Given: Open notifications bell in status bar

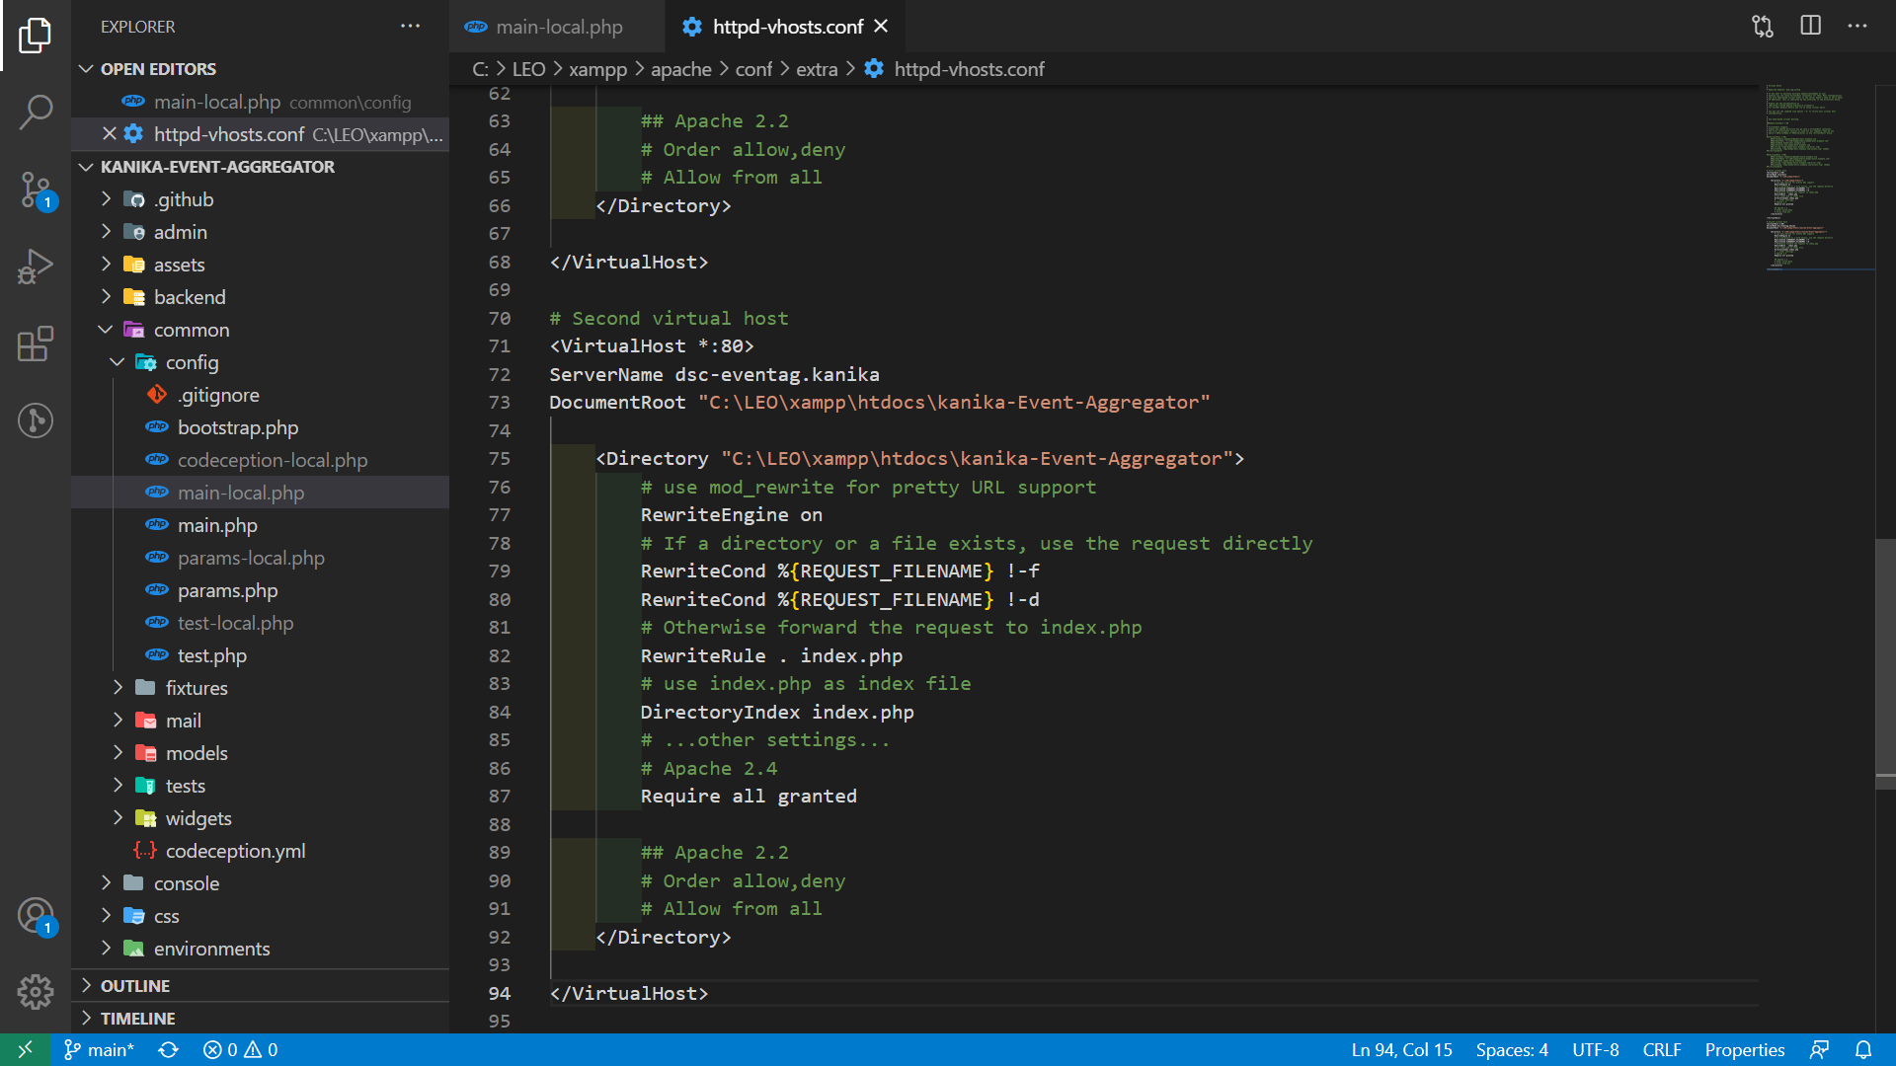Looking at the screenshot, I should [1863, 1049].
